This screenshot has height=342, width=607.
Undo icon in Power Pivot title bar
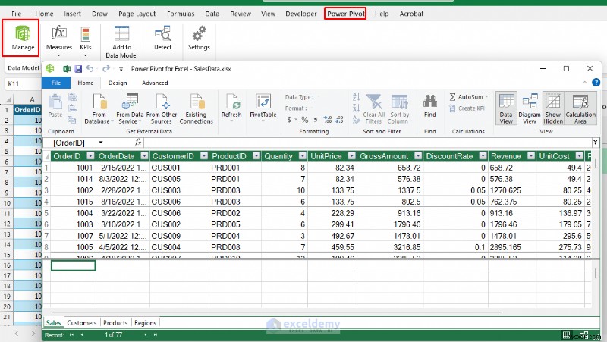click(90, 69)
